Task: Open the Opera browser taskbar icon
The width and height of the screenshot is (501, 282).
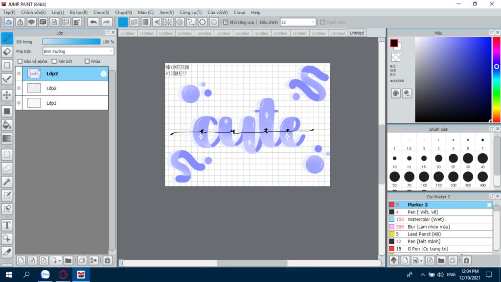Action: click(x=63, y=274)
